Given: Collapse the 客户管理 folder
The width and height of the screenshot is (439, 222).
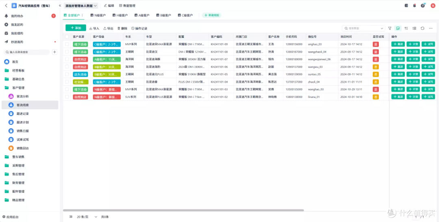Looking at the screenshot, I should (18, 88).
